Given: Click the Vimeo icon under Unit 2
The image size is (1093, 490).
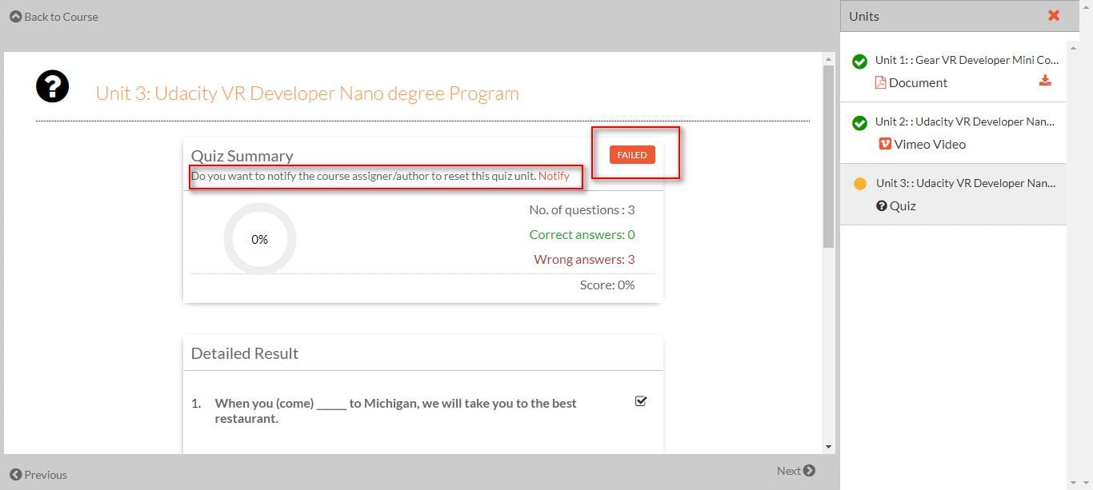Looking at the screenshot, I should point(885,144).
